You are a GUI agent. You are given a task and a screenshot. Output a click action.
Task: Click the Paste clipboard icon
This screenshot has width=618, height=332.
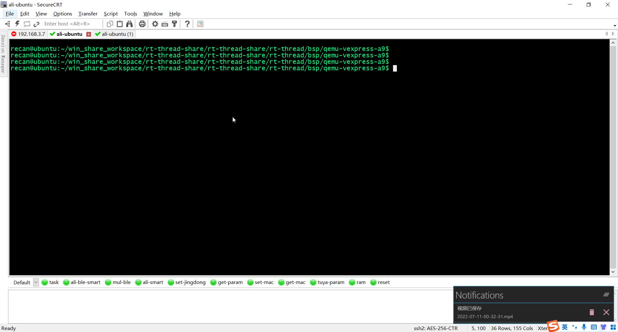pos(120,24)
